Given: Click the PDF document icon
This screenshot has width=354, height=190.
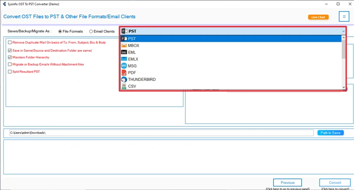Looking at the screenshot, I should 124,73.
